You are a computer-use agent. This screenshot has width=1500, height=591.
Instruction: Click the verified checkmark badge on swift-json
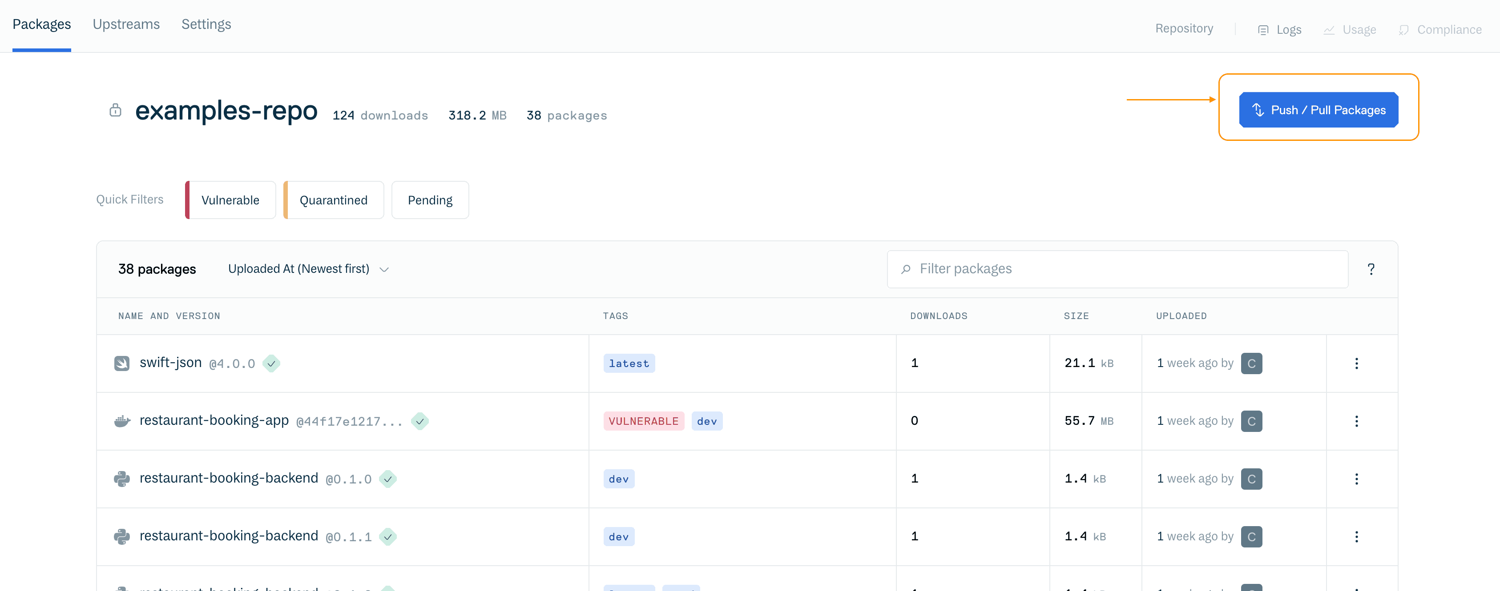271,363
